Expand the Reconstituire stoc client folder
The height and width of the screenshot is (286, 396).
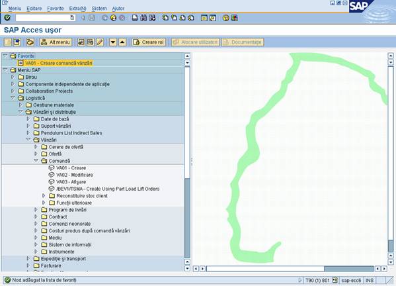pos(44,195)
